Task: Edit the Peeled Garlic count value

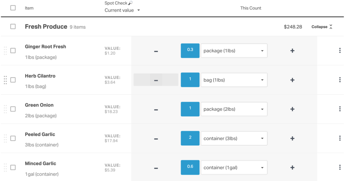Action: pos(190,138)
